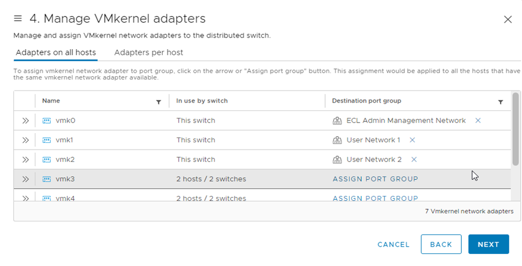Image resolution: width=522 pixels, height=266 pixels.
Task: Click the table vertical scrollbar
Action: 515,129
